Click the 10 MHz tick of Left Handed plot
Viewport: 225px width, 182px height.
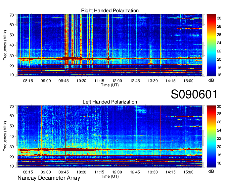pyautogui.click(x=12, y=166)
